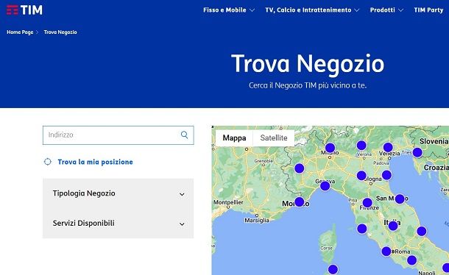The image size is (449, 275).
Task: Select the store marker at Venezia
Action: coord(388,147)
